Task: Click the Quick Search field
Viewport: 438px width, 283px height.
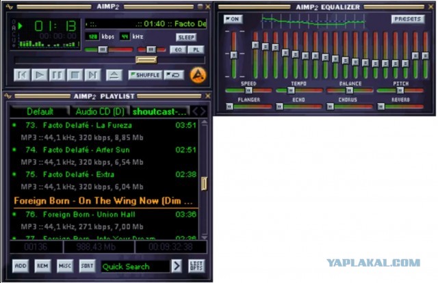Action: point(136,267)
